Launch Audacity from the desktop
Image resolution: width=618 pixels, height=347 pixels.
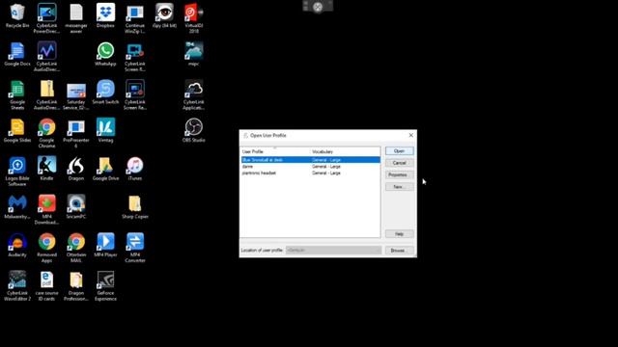point(17,245)
